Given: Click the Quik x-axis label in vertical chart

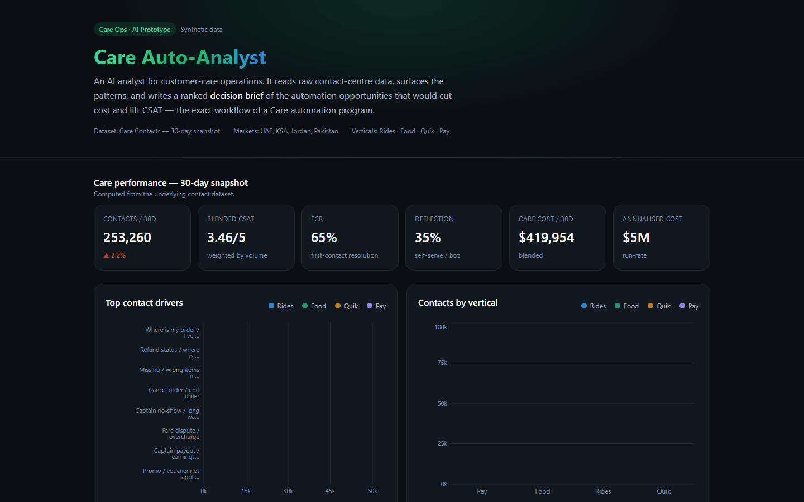Looking at the screenshot, I should click(664, 491).
